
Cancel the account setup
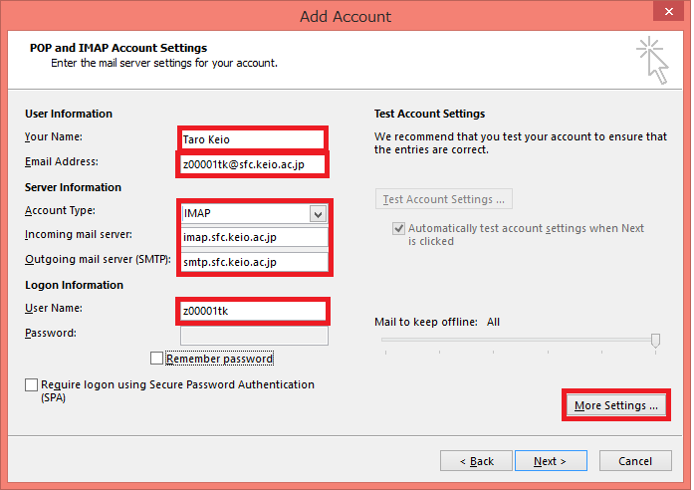pyautogui.click(x=635, y=461)
